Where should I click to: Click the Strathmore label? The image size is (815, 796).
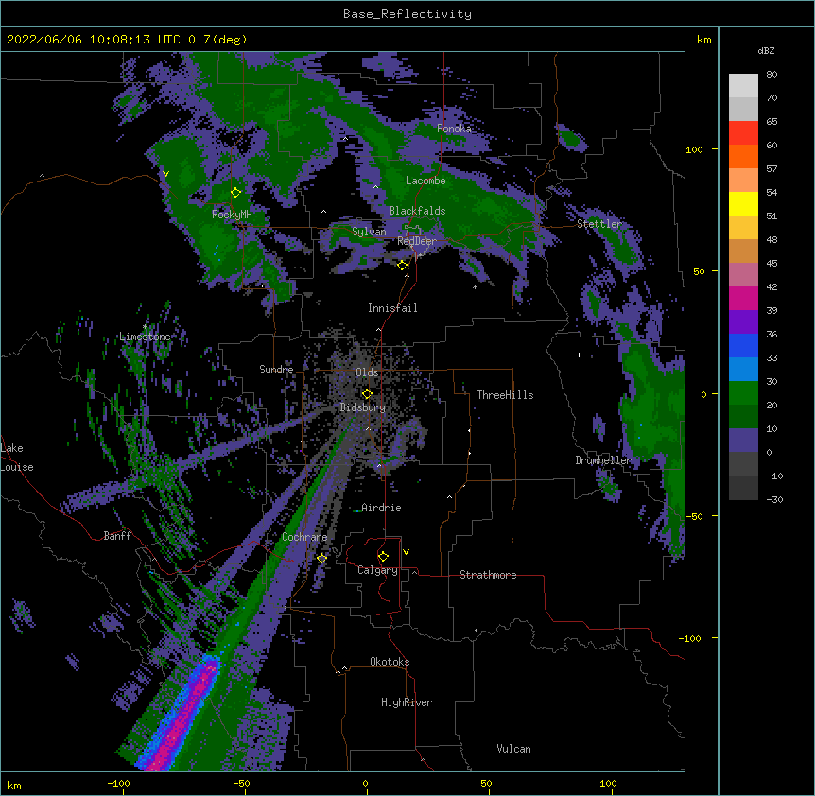488,575
